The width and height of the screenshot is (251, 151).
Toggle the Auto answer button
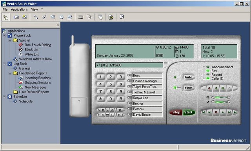[188, 77]
